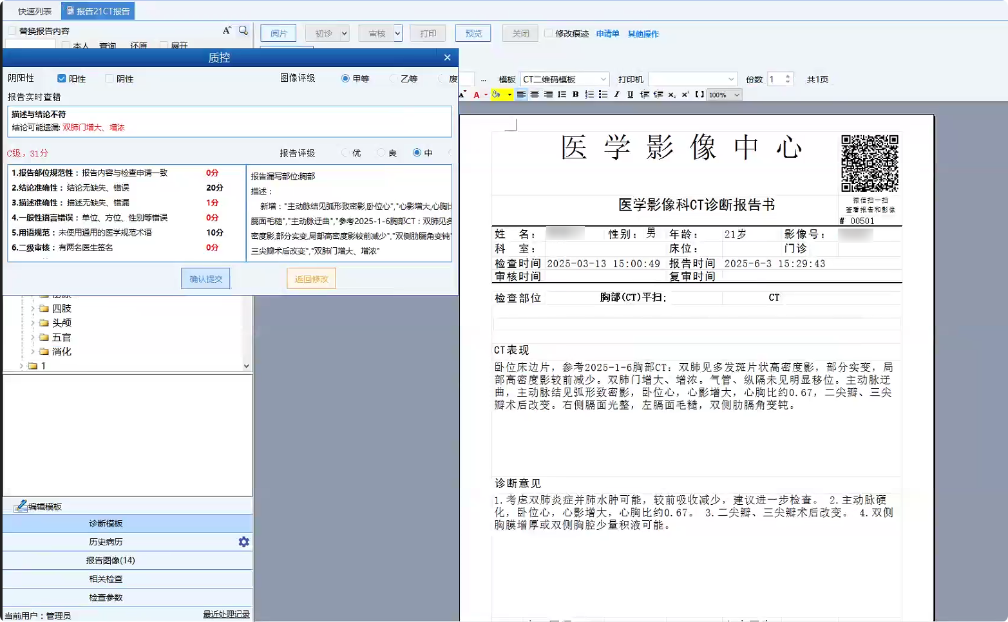
Task: Check the 阴性 checkbox
Action: (109, 79)
